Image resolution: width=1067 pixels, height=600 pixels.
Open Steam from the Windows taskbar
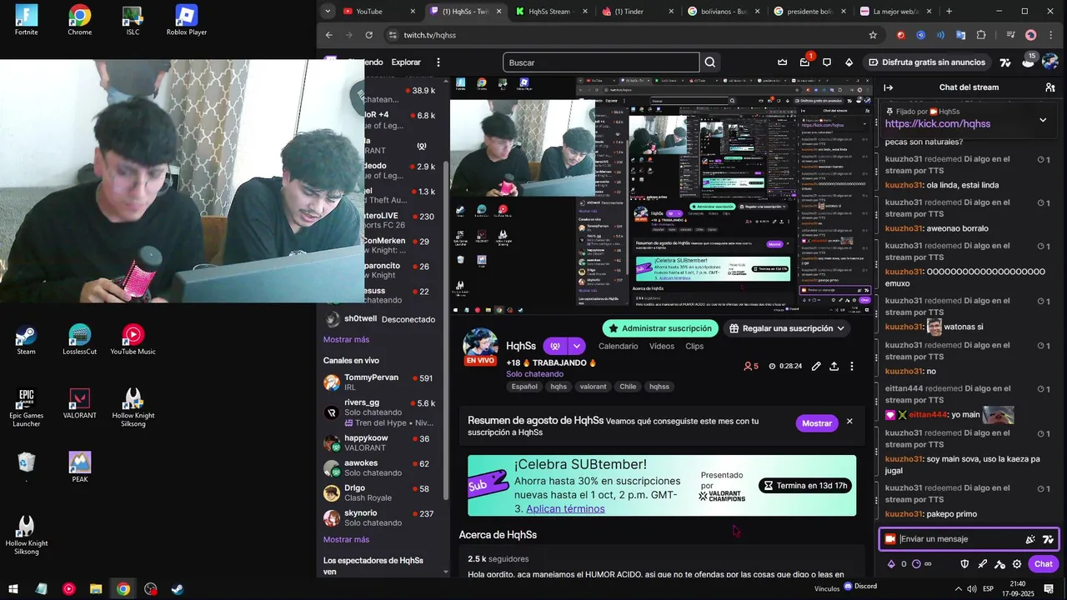point(178,589)
